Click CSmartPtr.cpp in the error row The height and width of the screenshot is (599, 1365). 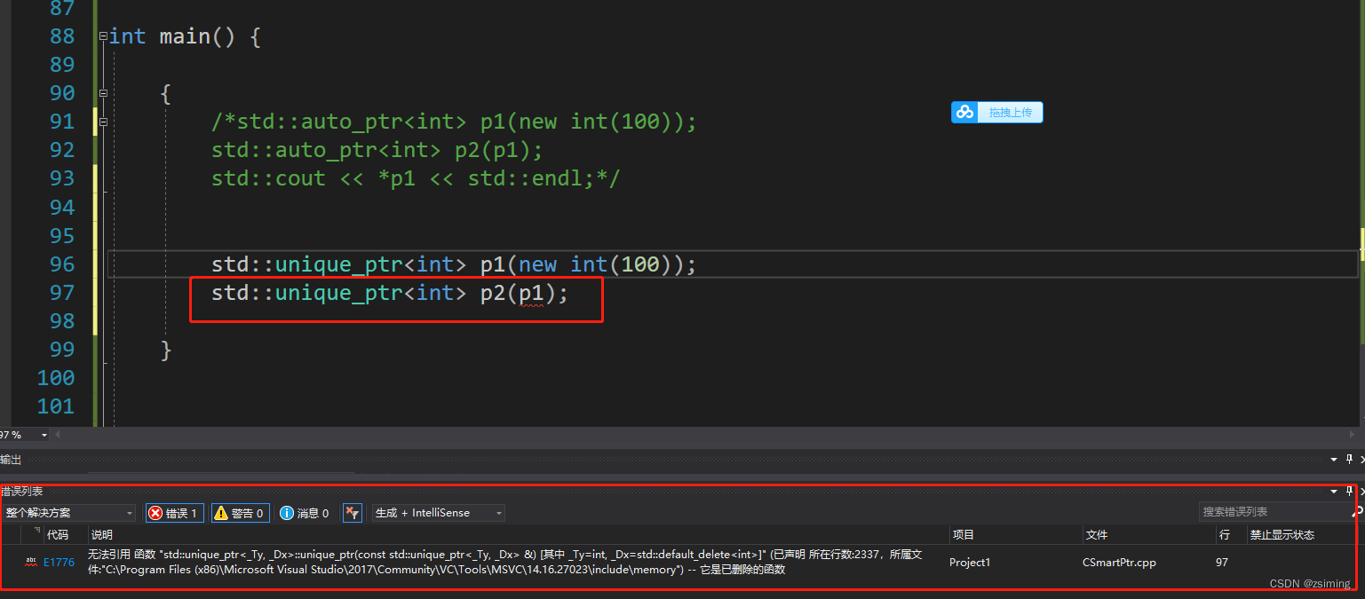coord(1119,562)
